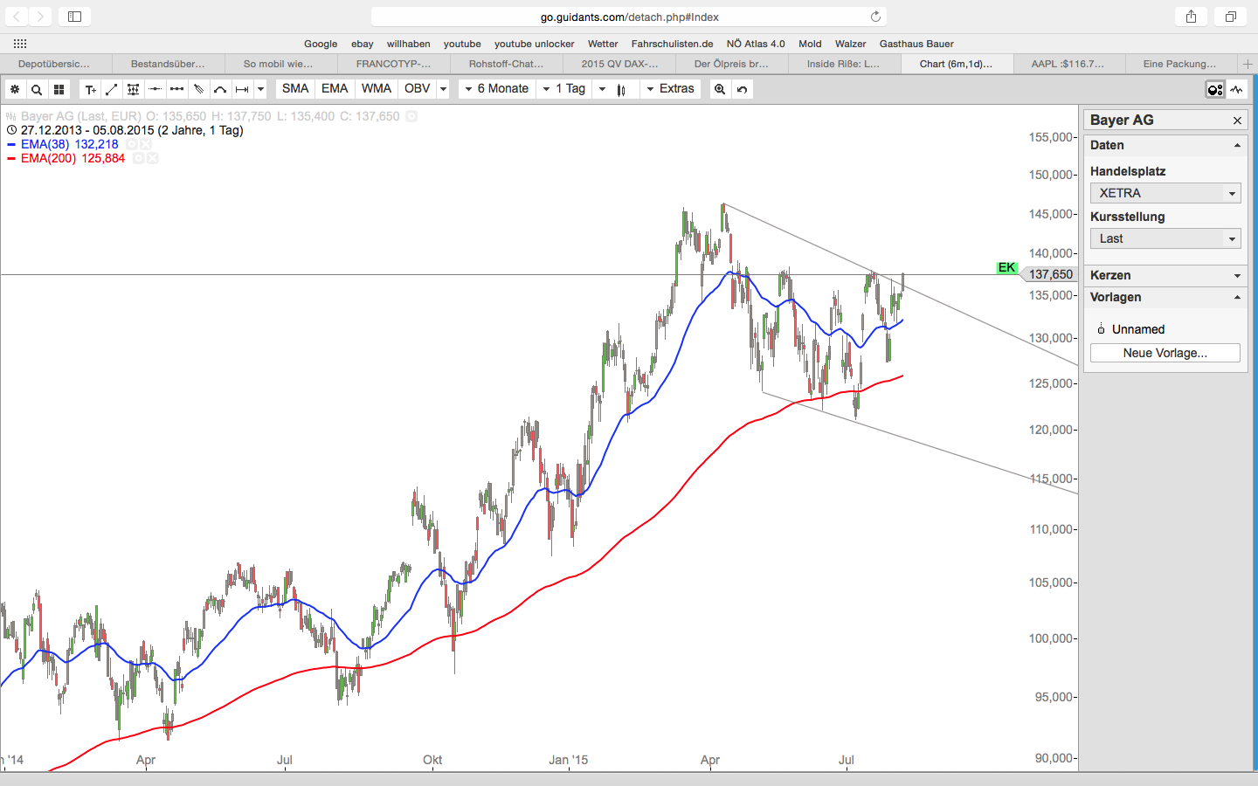Open the youtube unlocker bookmark
Image resolution: width=1258 pixels, height=786 pixels.
[x=535, y=44]
